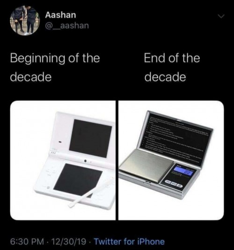
Task: Open the white Nintendo DSi image
Action: [x=63, y=160]
